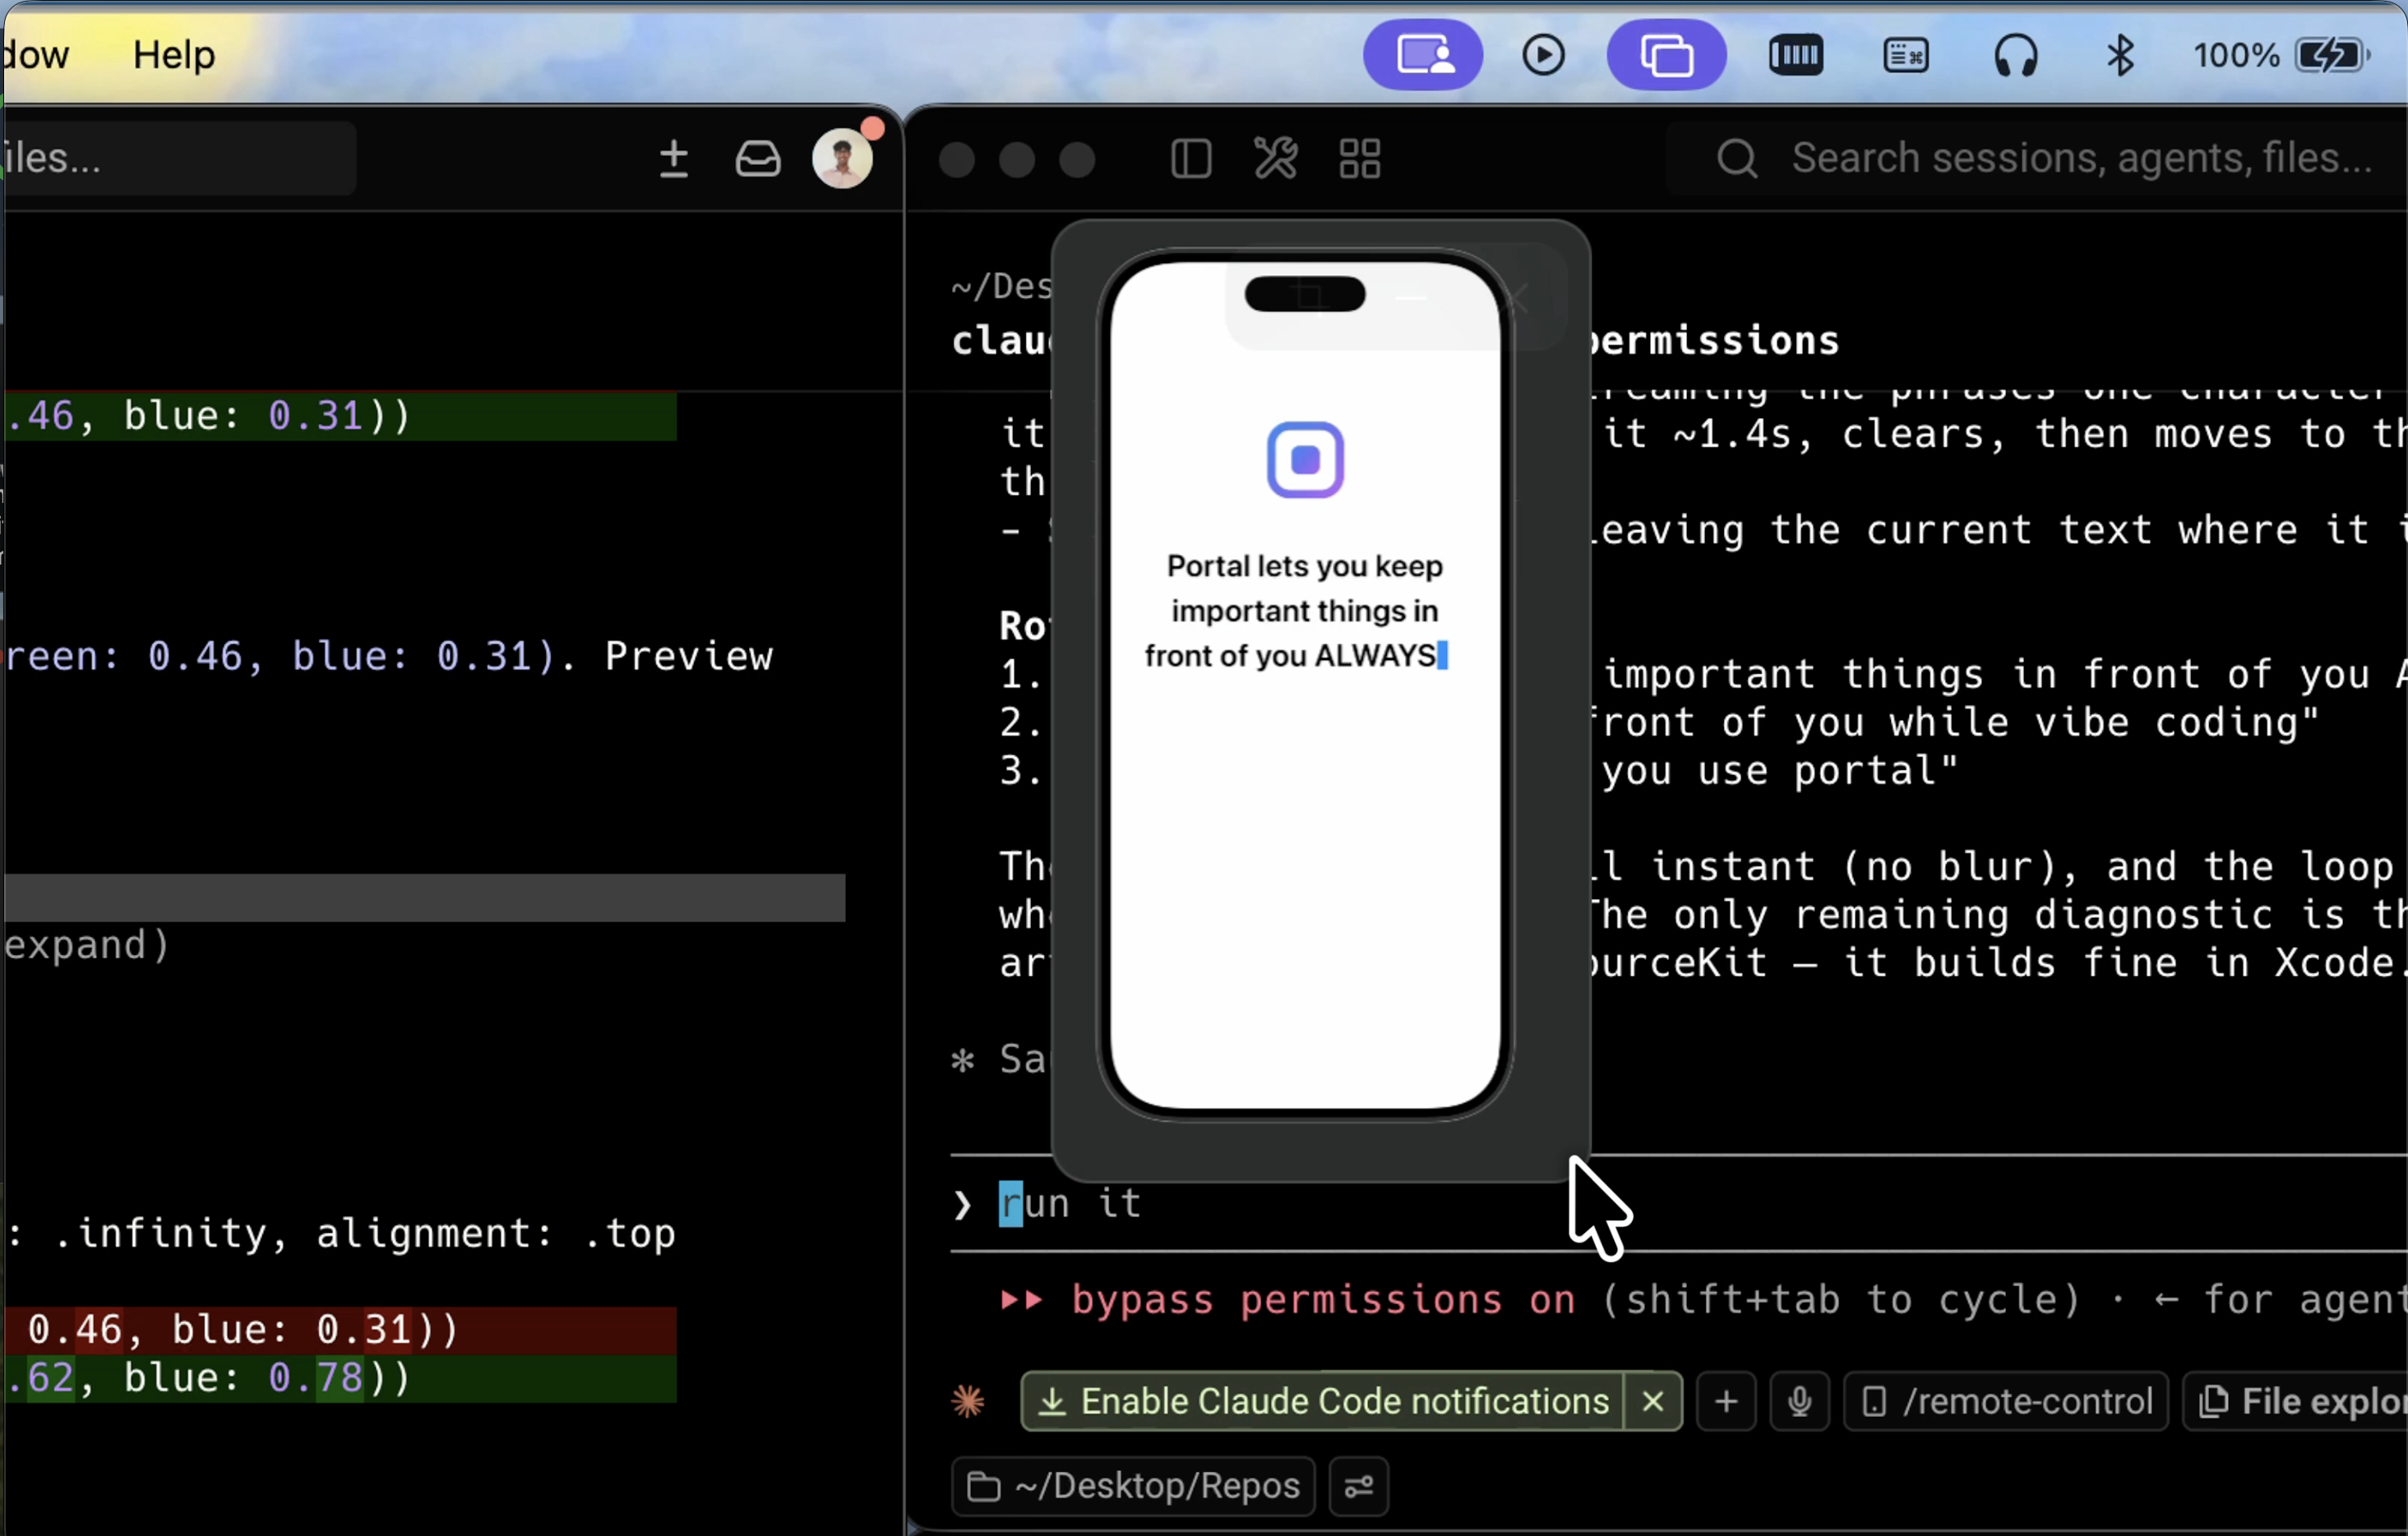Screen dimensions: 2408x1536
Task: Open the headphones audio menu bar icon
Action: tap(2015, 55)
